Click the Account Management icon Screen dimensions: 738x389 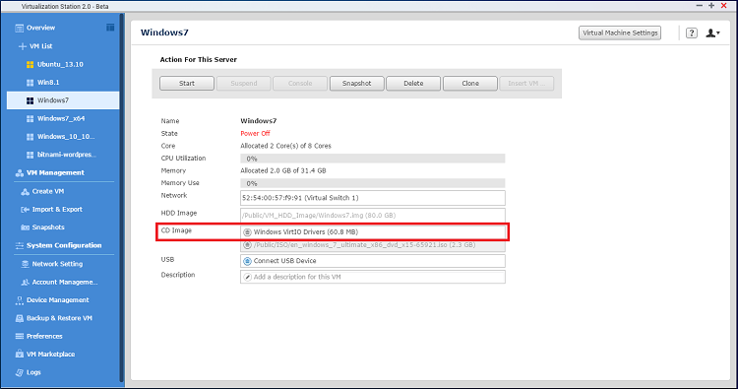click(25, 282)
